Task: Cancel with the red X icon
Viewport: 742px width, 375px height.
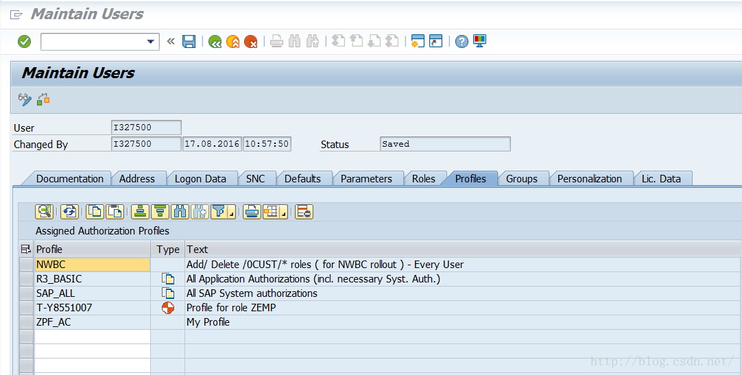Action: (251, 42)
